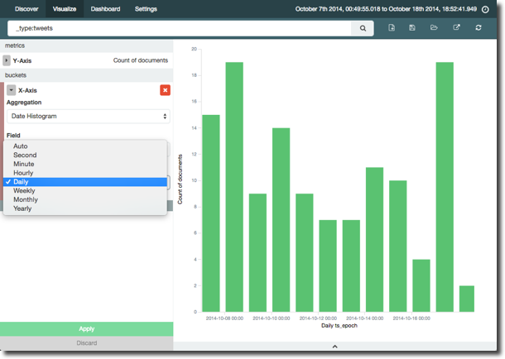Select the checked Daily interval option
The width and height of the screenshot is (505, 359).
[x=22, y=182]
